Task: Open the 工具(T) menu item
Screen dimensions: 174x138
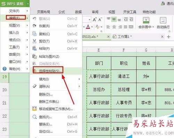Action: (15, 47)
